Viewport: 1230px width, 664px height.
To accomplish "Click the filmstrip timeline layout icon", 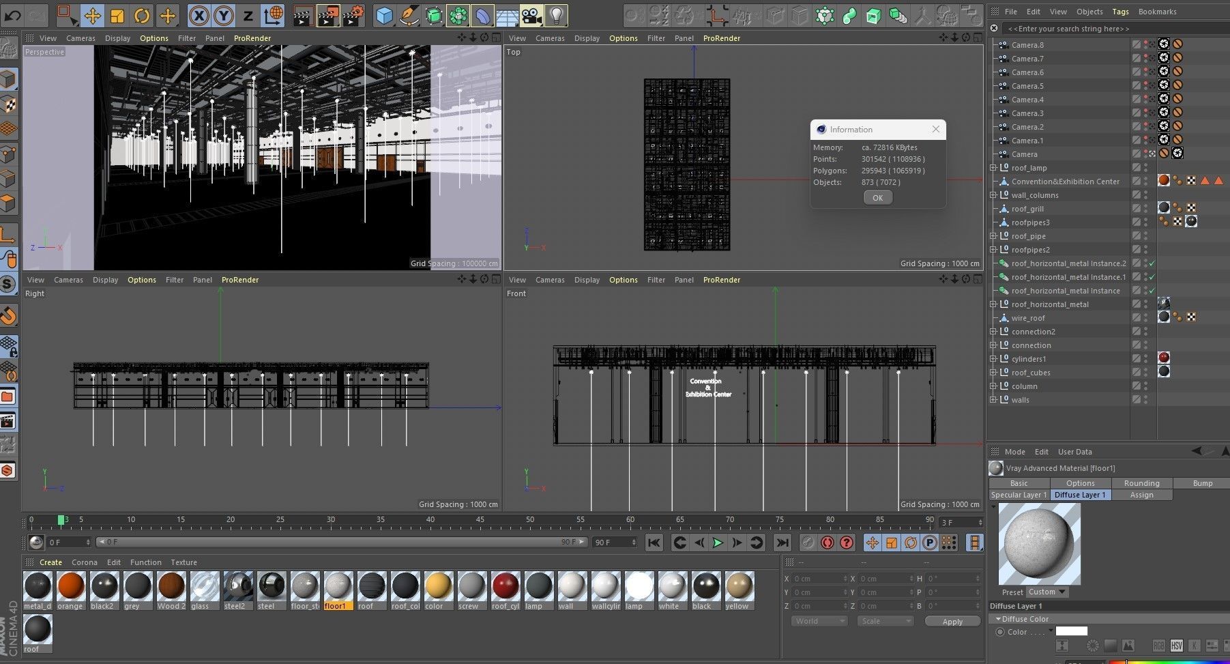I will (976, 543).
